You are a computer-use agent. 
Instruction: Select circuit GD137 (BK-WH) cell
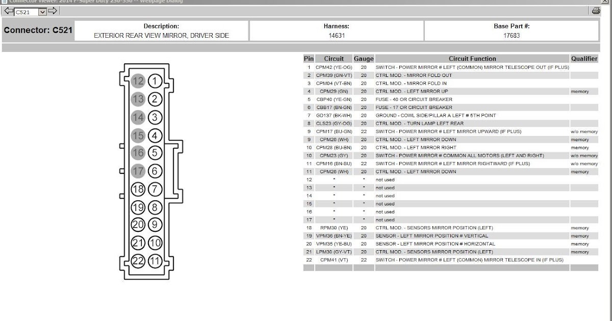tap(334, 116)
